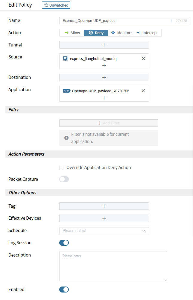The width and height of the screenshot is (193, 300).
Task: Turn off the Log Session switch
Action: pyautogui.click(x=64, y=243)
